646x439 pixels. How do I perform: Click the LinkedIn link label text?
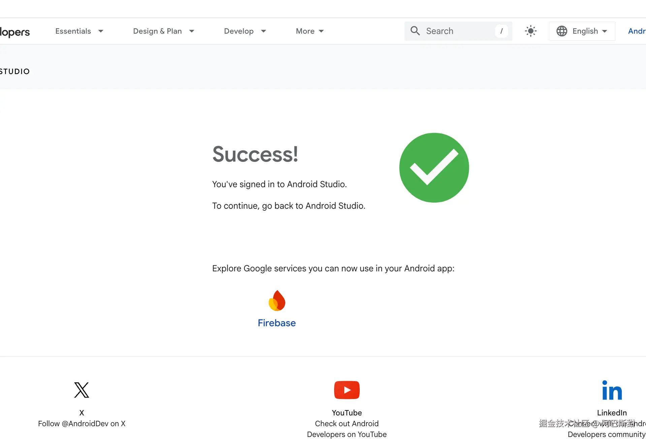[612, 413]
